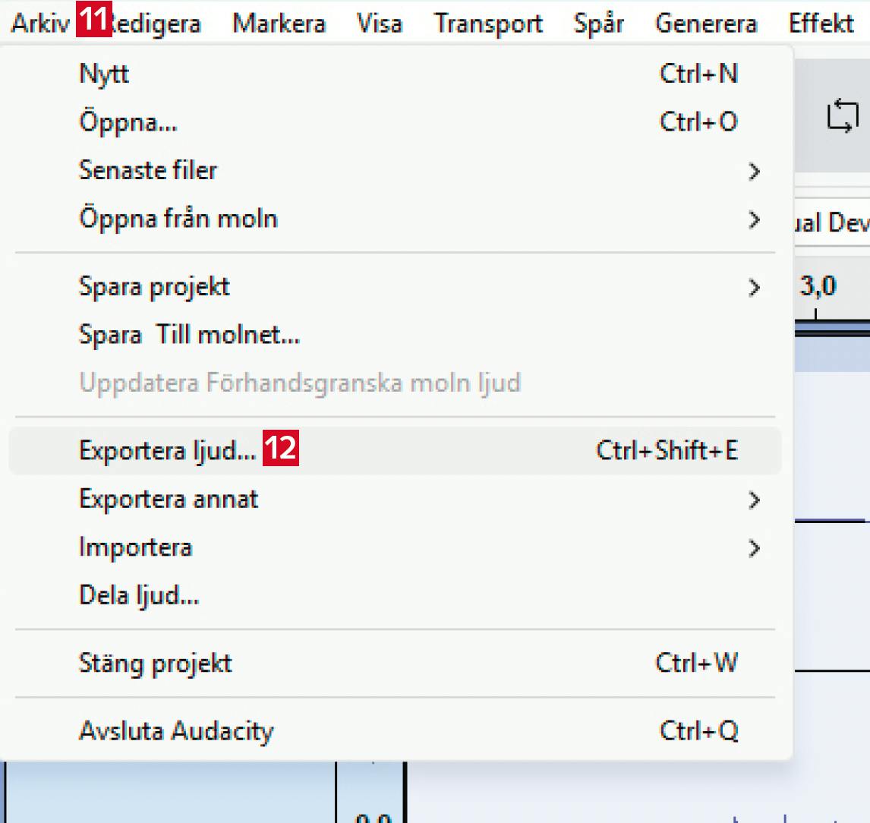
Task: Expand the Senaste filer submenu
Action: [148, 170]
